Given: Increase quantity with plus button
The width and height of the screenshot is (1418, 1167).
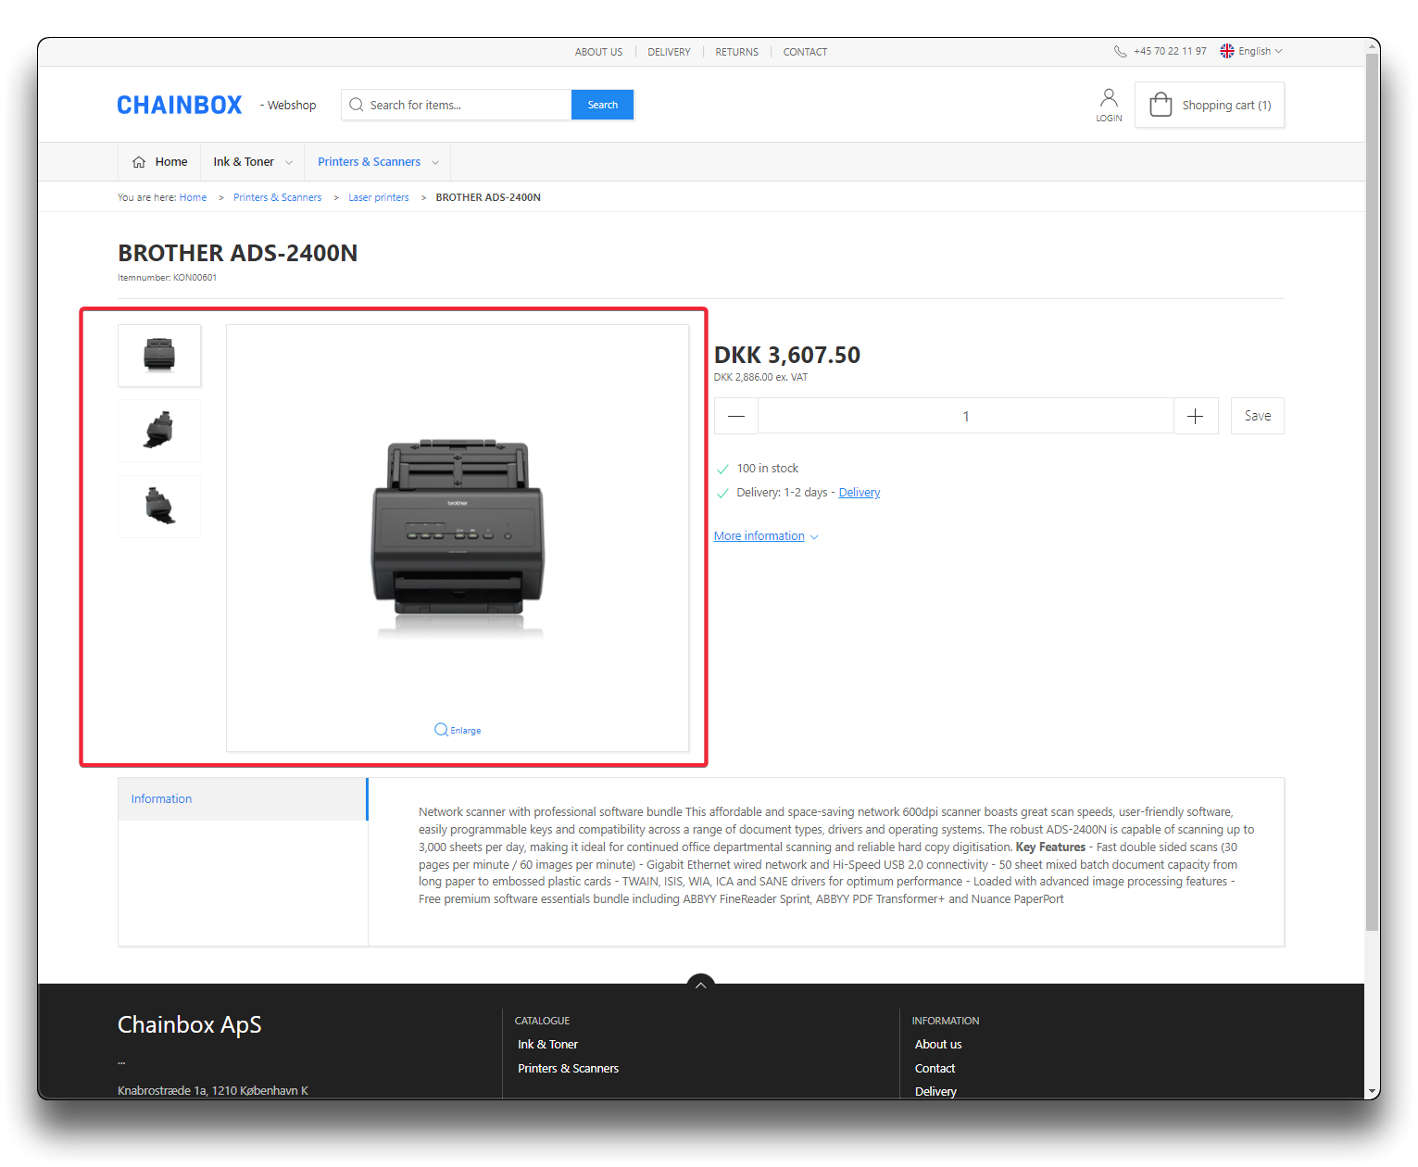Looking at the screenshot, I should (x=1195, y=416).
